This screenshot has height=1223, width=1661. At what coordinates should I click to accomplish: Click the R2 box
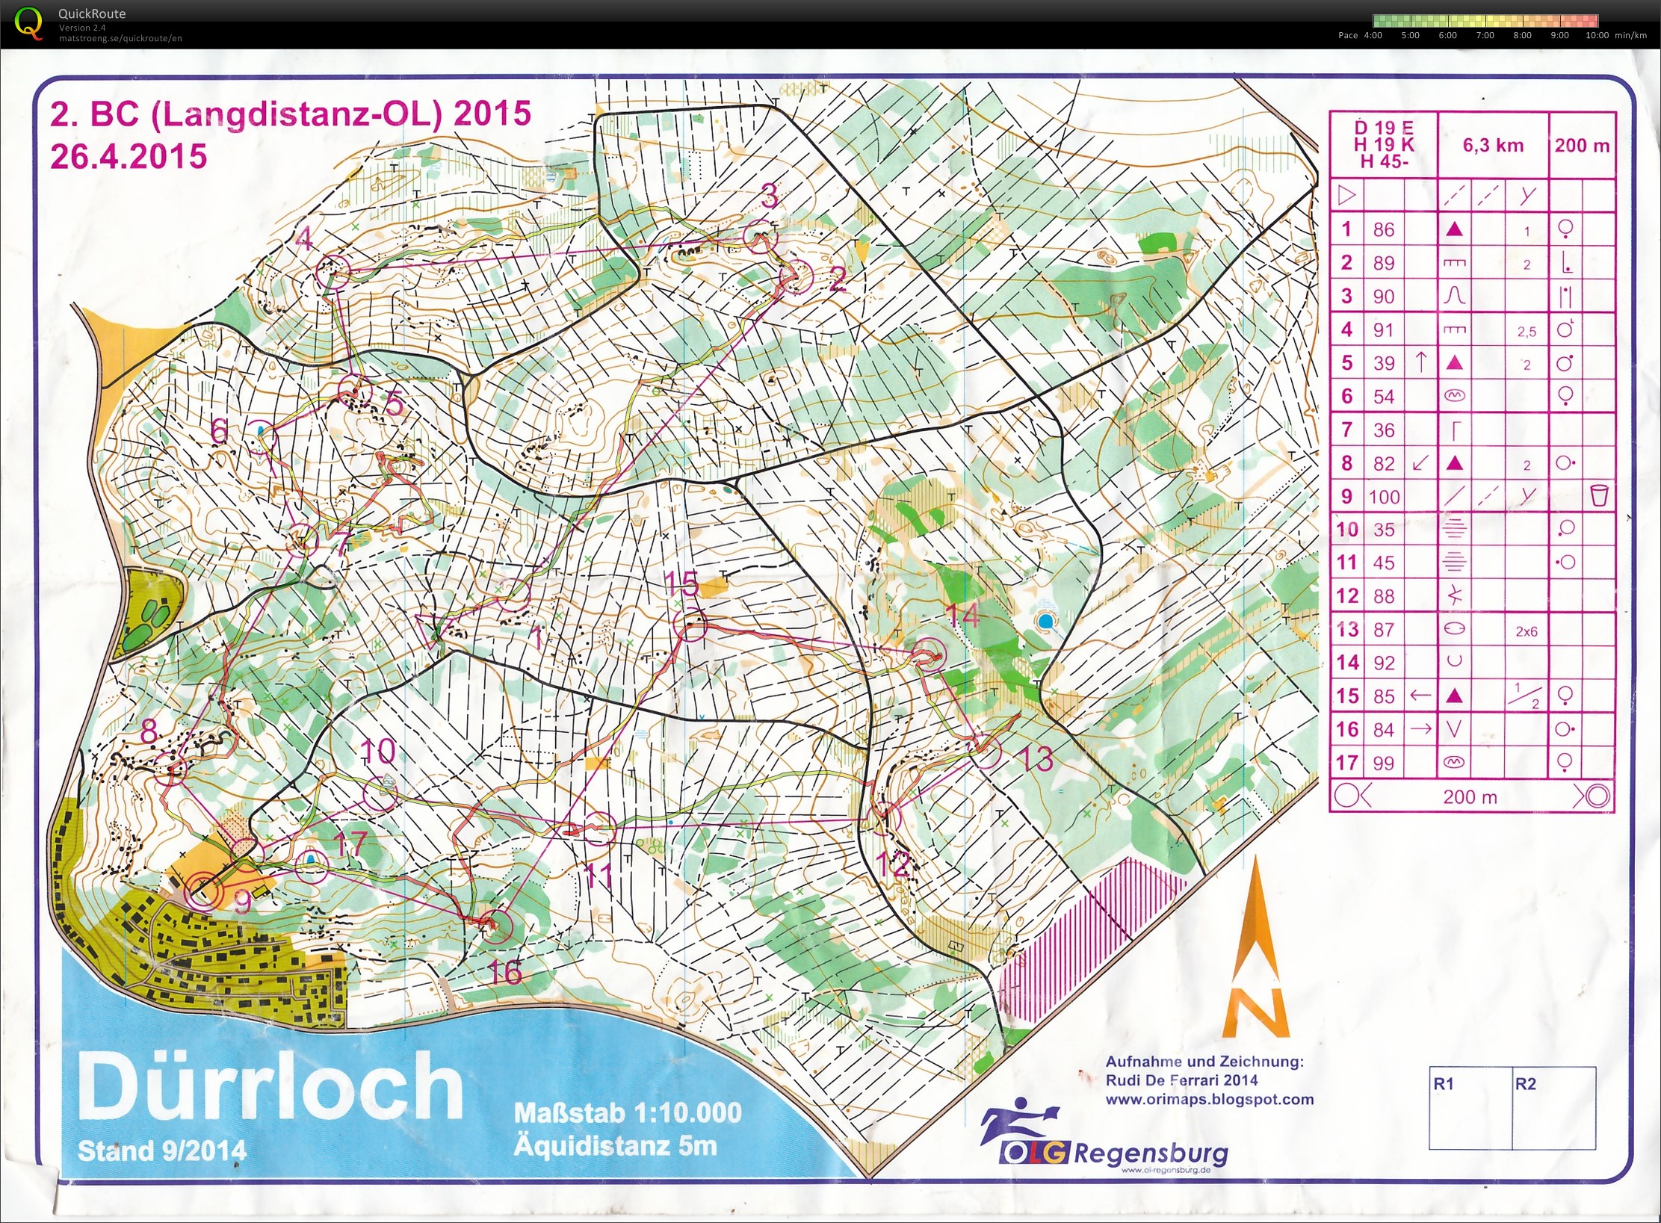pos(1553,1107)
